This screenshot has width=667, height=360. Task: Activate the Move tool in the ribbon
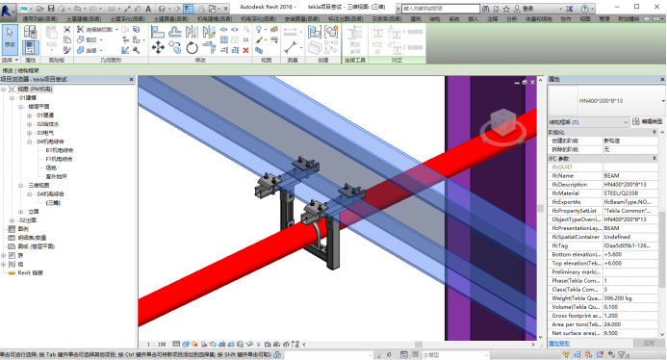click(x=158, y=47)
